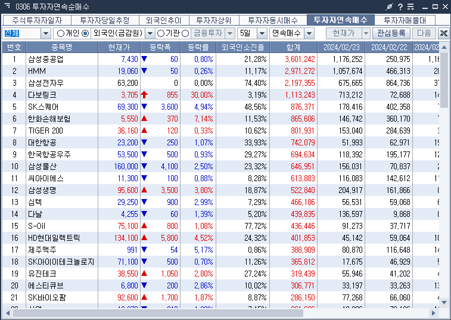This screenshot has height=320, width=451.
Task: Select the 투자자연속매수 tab
Action: click(x=341, y=20)
